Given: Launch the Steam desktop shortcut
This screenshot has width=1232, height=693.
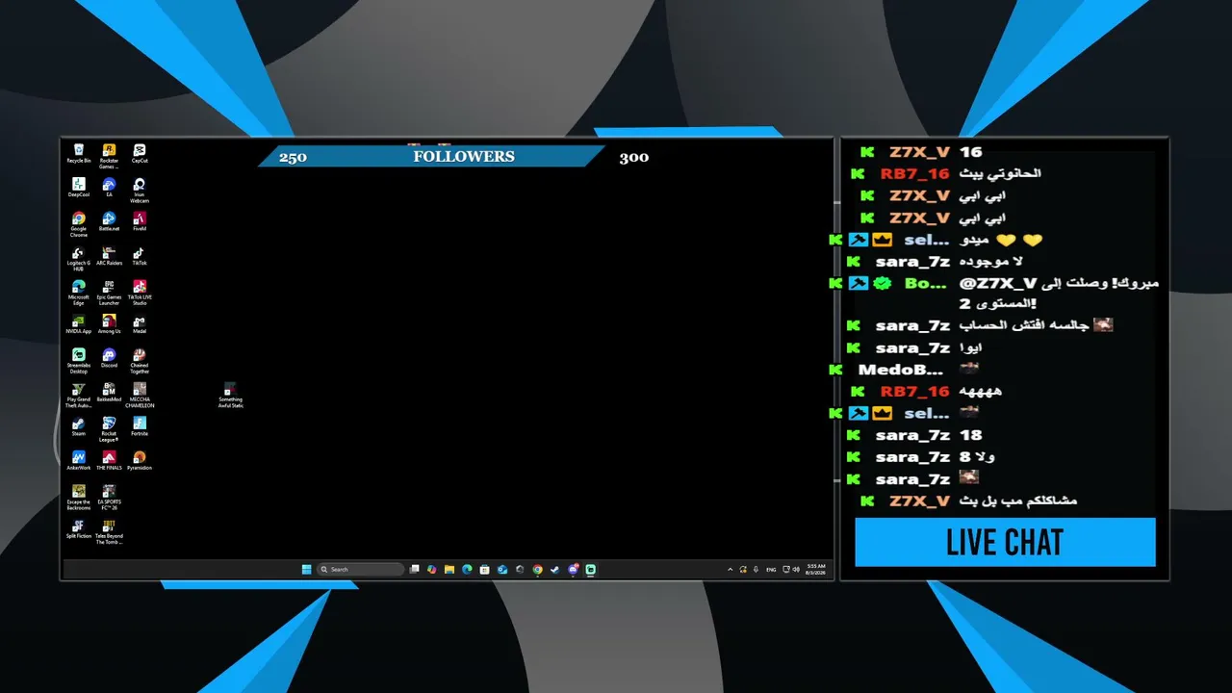Looking at the screenshot, I should click(x=79, y=426).
